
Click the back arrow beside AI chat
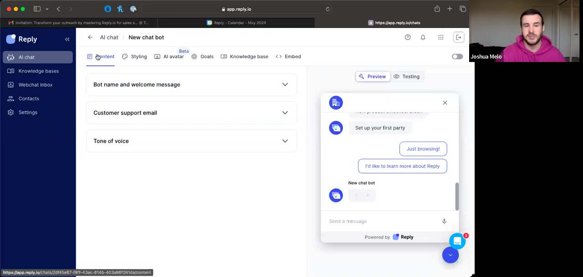coord(90,37)
